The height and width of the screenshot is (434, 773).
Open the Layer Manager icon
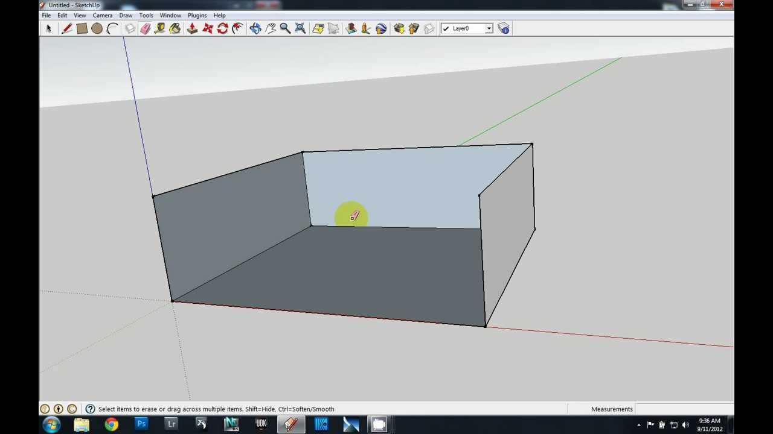tap(504, 28)
